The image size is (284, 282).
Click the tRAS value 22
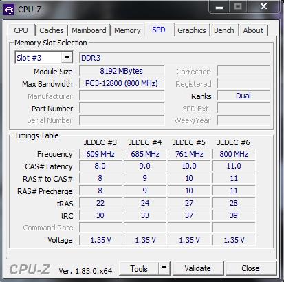point(100,203)
